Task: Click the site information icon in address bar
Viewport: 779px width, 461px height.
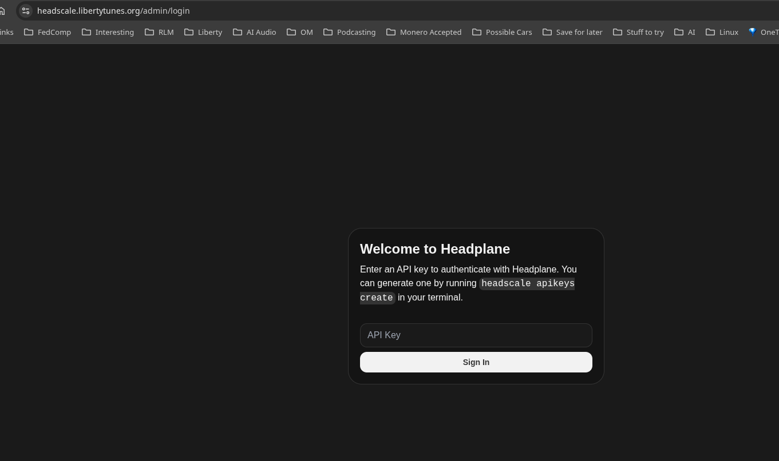Action: click(x=26, y=11)
